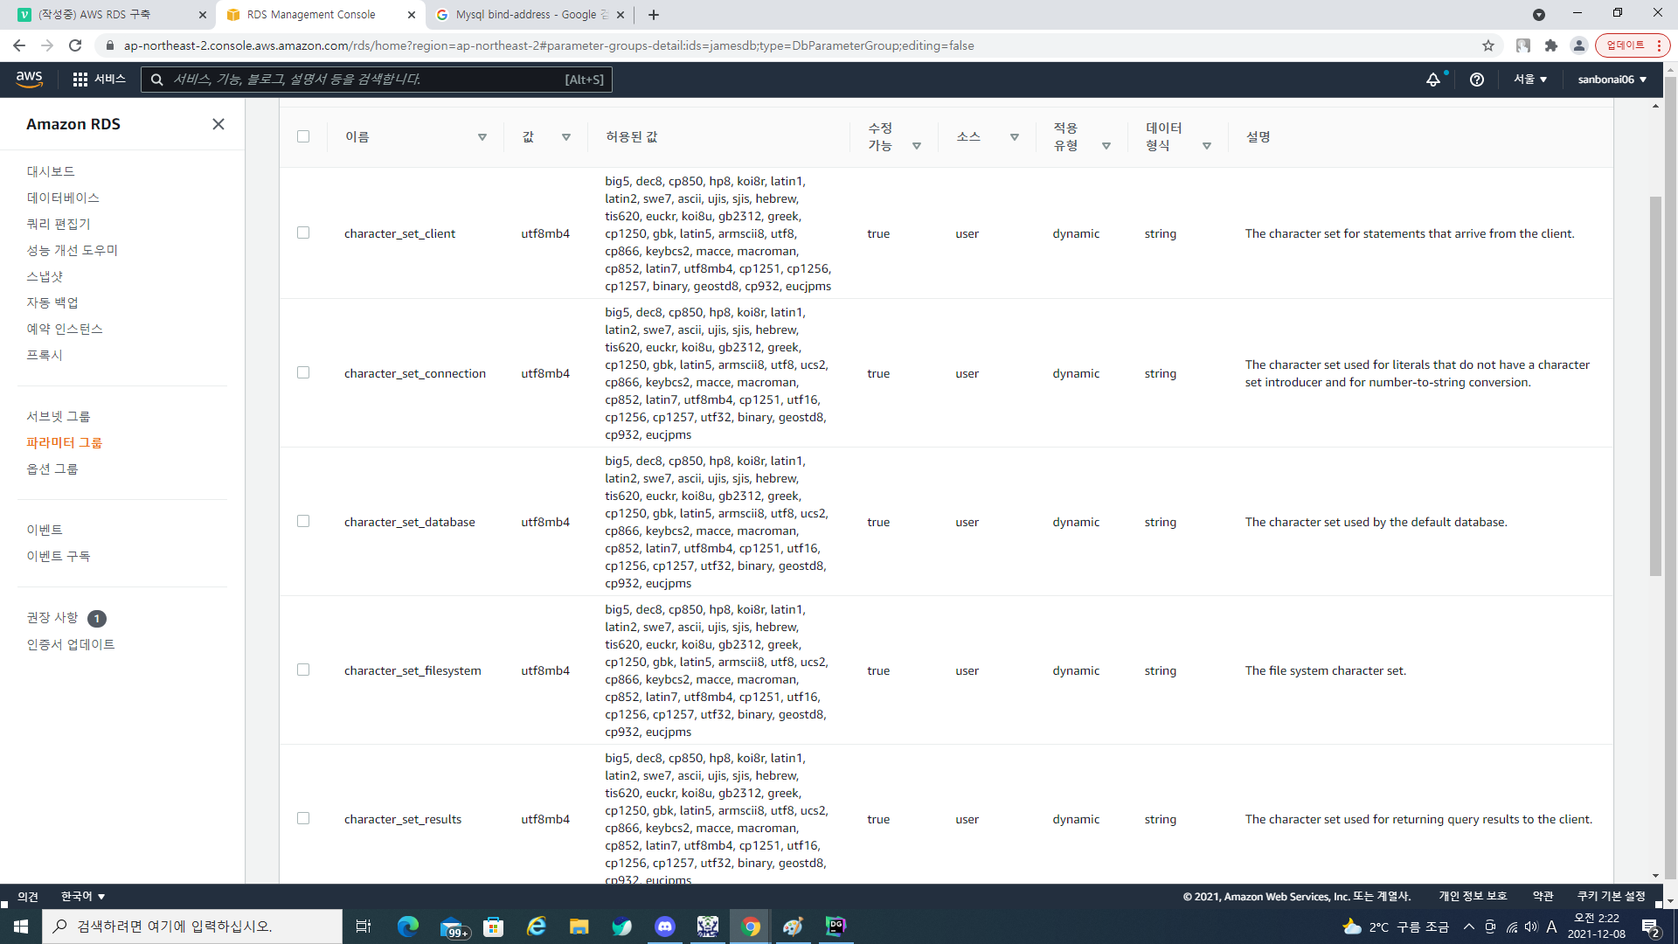This screenshot has height=944, width=1678.
Task: Toggle the select-all header checkbox
Action: tap(303, 136)
